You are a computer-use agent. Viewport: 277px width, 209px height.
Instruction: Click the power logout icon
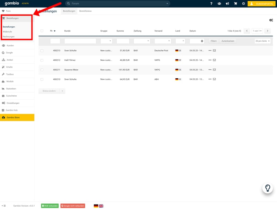pos(243,4)
